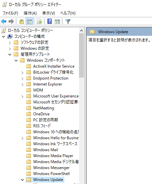Select the Windows Media Player tree label

click(53, 156)
